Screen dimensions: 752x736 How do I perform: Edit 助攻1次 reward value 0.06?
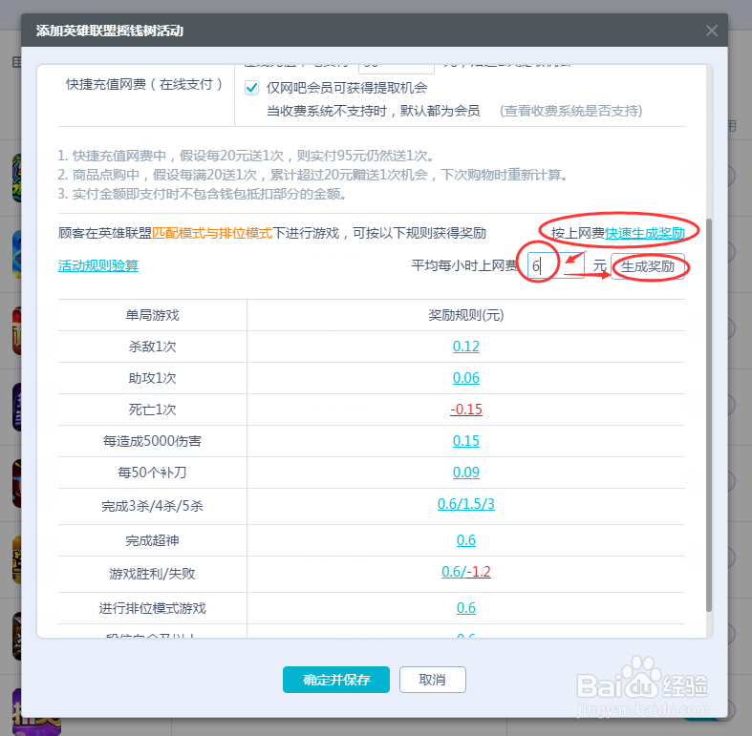point(465,378)
